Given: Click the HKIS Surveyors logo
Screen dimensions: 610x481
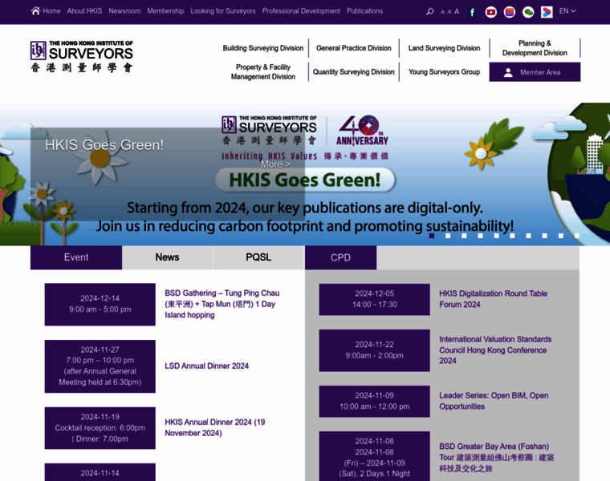Looking at the screenshot, I should (82, 56).
